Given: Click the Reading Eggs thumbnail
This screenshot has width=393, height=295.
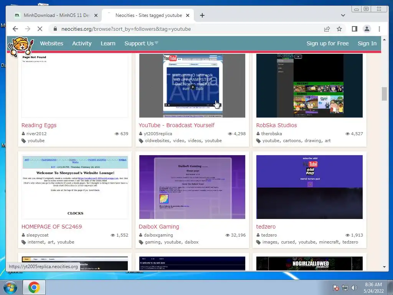Looking at the screenshot, I should [75, 85].
